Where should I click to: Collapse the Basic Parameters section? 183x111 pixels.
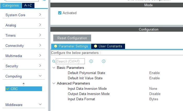[x=54, y=68]
